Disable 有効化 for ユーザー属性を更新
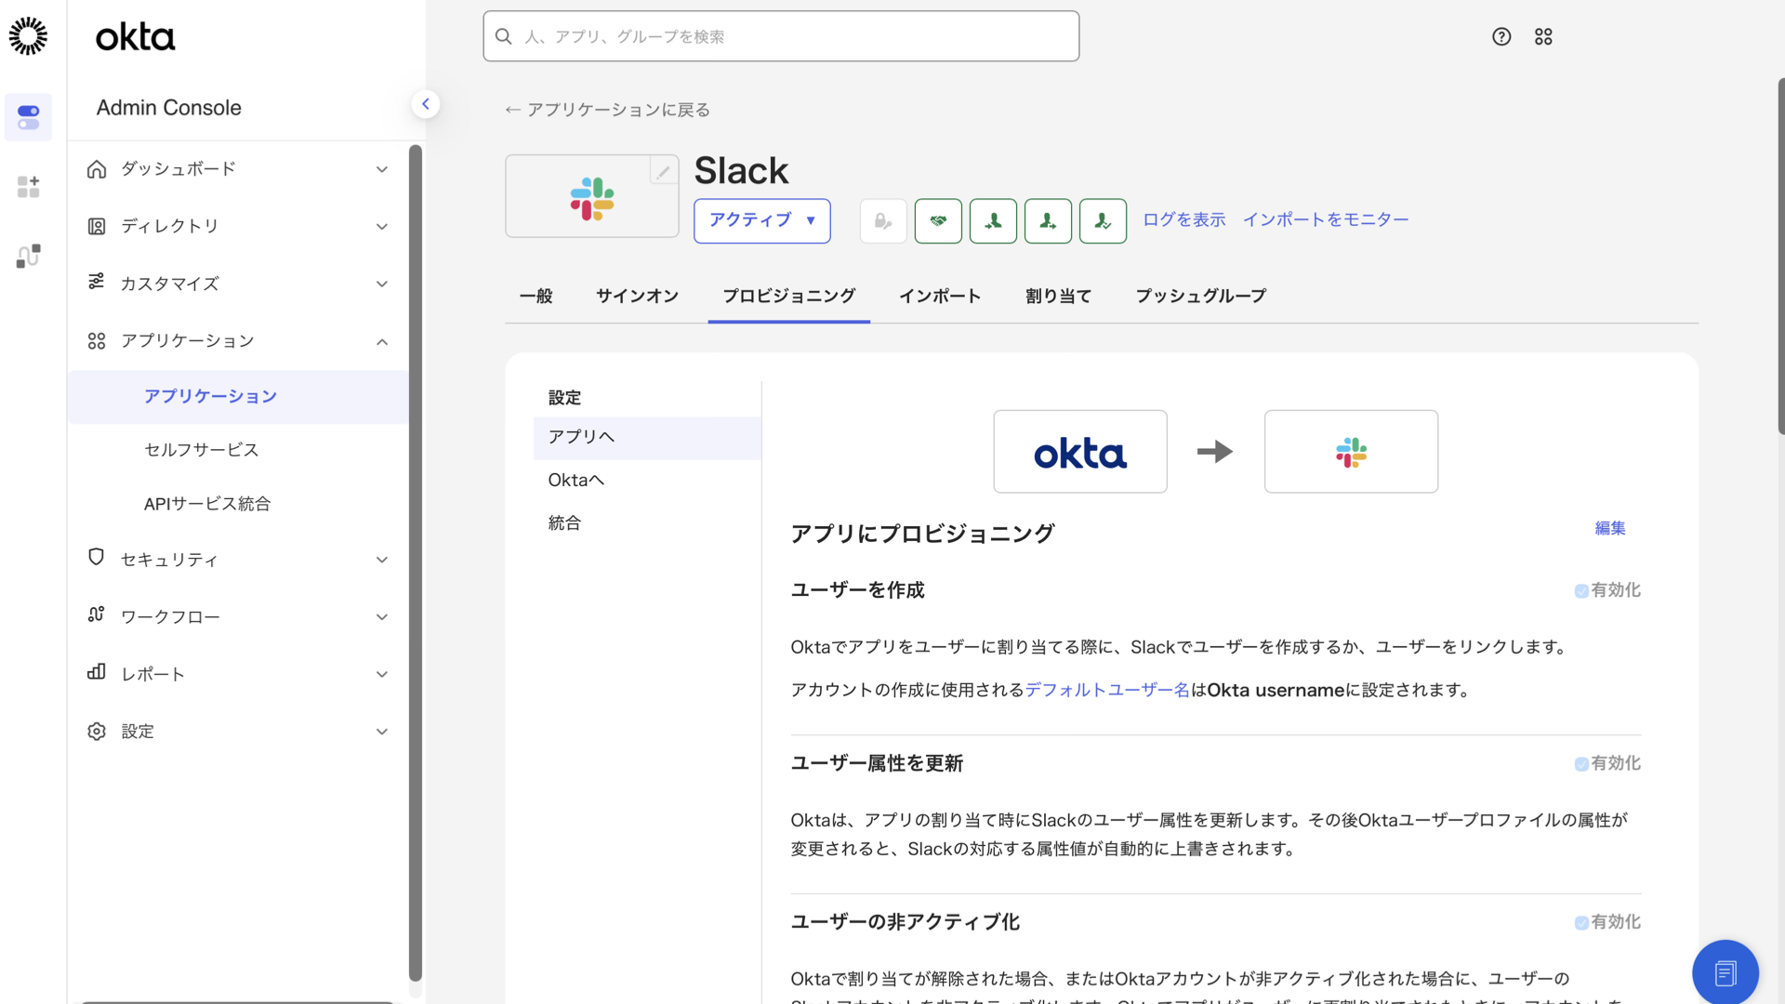Screen dimensions: 1785x1004 (1580, 763)
